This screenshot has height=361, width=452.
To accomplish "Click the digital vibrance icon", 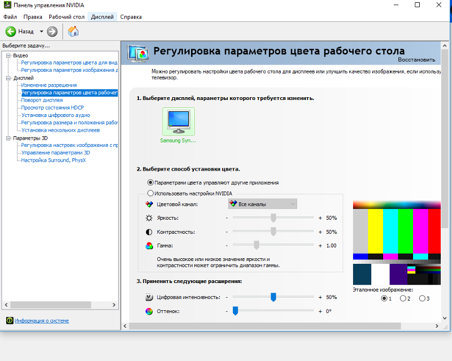I will point(149,297).
